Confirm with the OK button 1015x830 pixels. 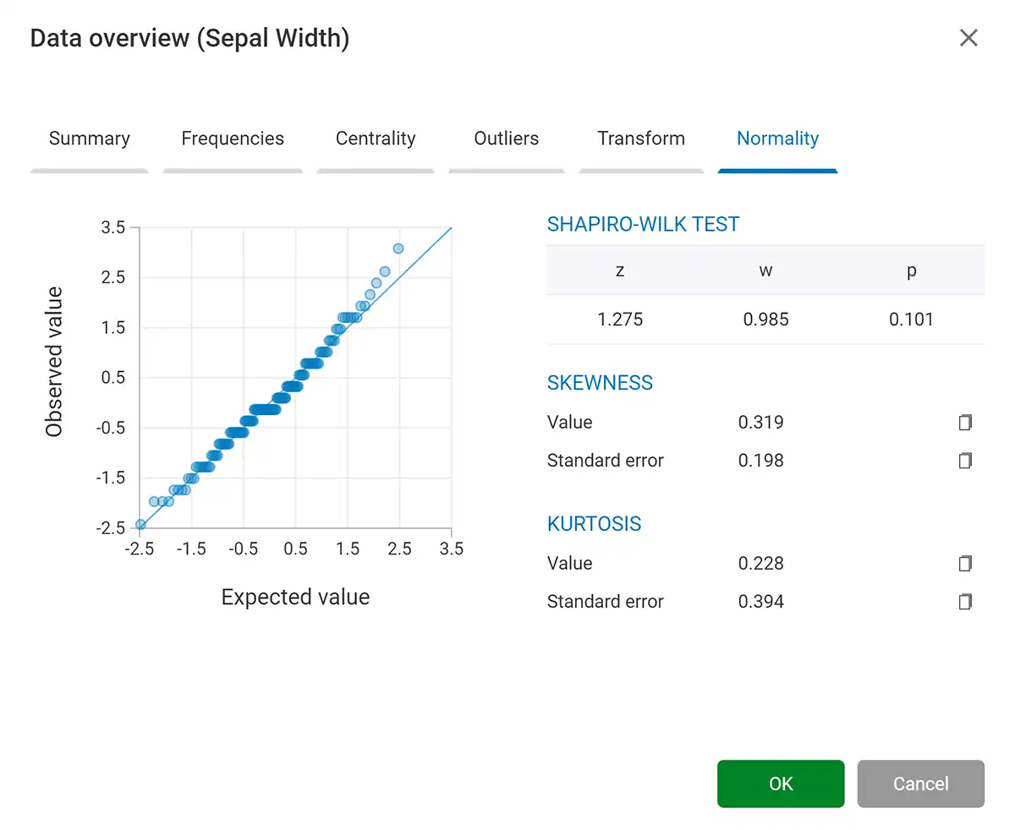coord(781,784)
